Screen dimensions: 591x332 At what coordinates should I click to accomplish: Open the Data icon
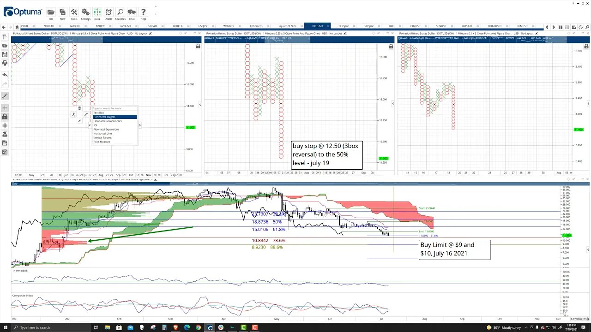coord(97,12)
